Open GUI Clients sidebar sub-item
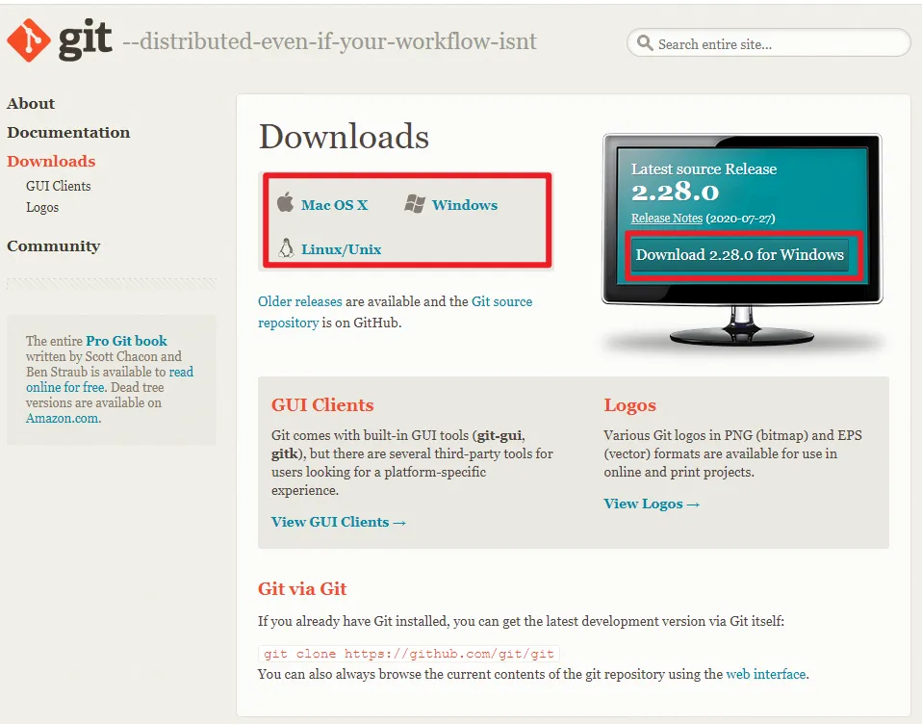 pos(58,186)
